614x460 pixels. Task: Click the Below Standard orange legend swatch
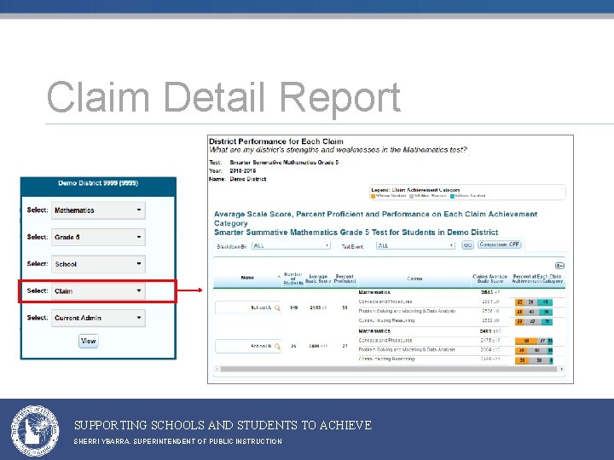click(x=374, y=196)
